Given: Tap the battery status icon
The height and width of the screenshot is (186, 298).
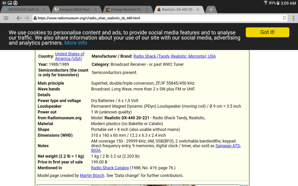Looking at the screenshot, I should pos(278,3).
